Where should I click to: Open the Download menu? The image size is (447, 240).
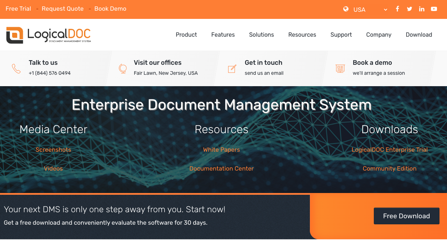(419, 35)
